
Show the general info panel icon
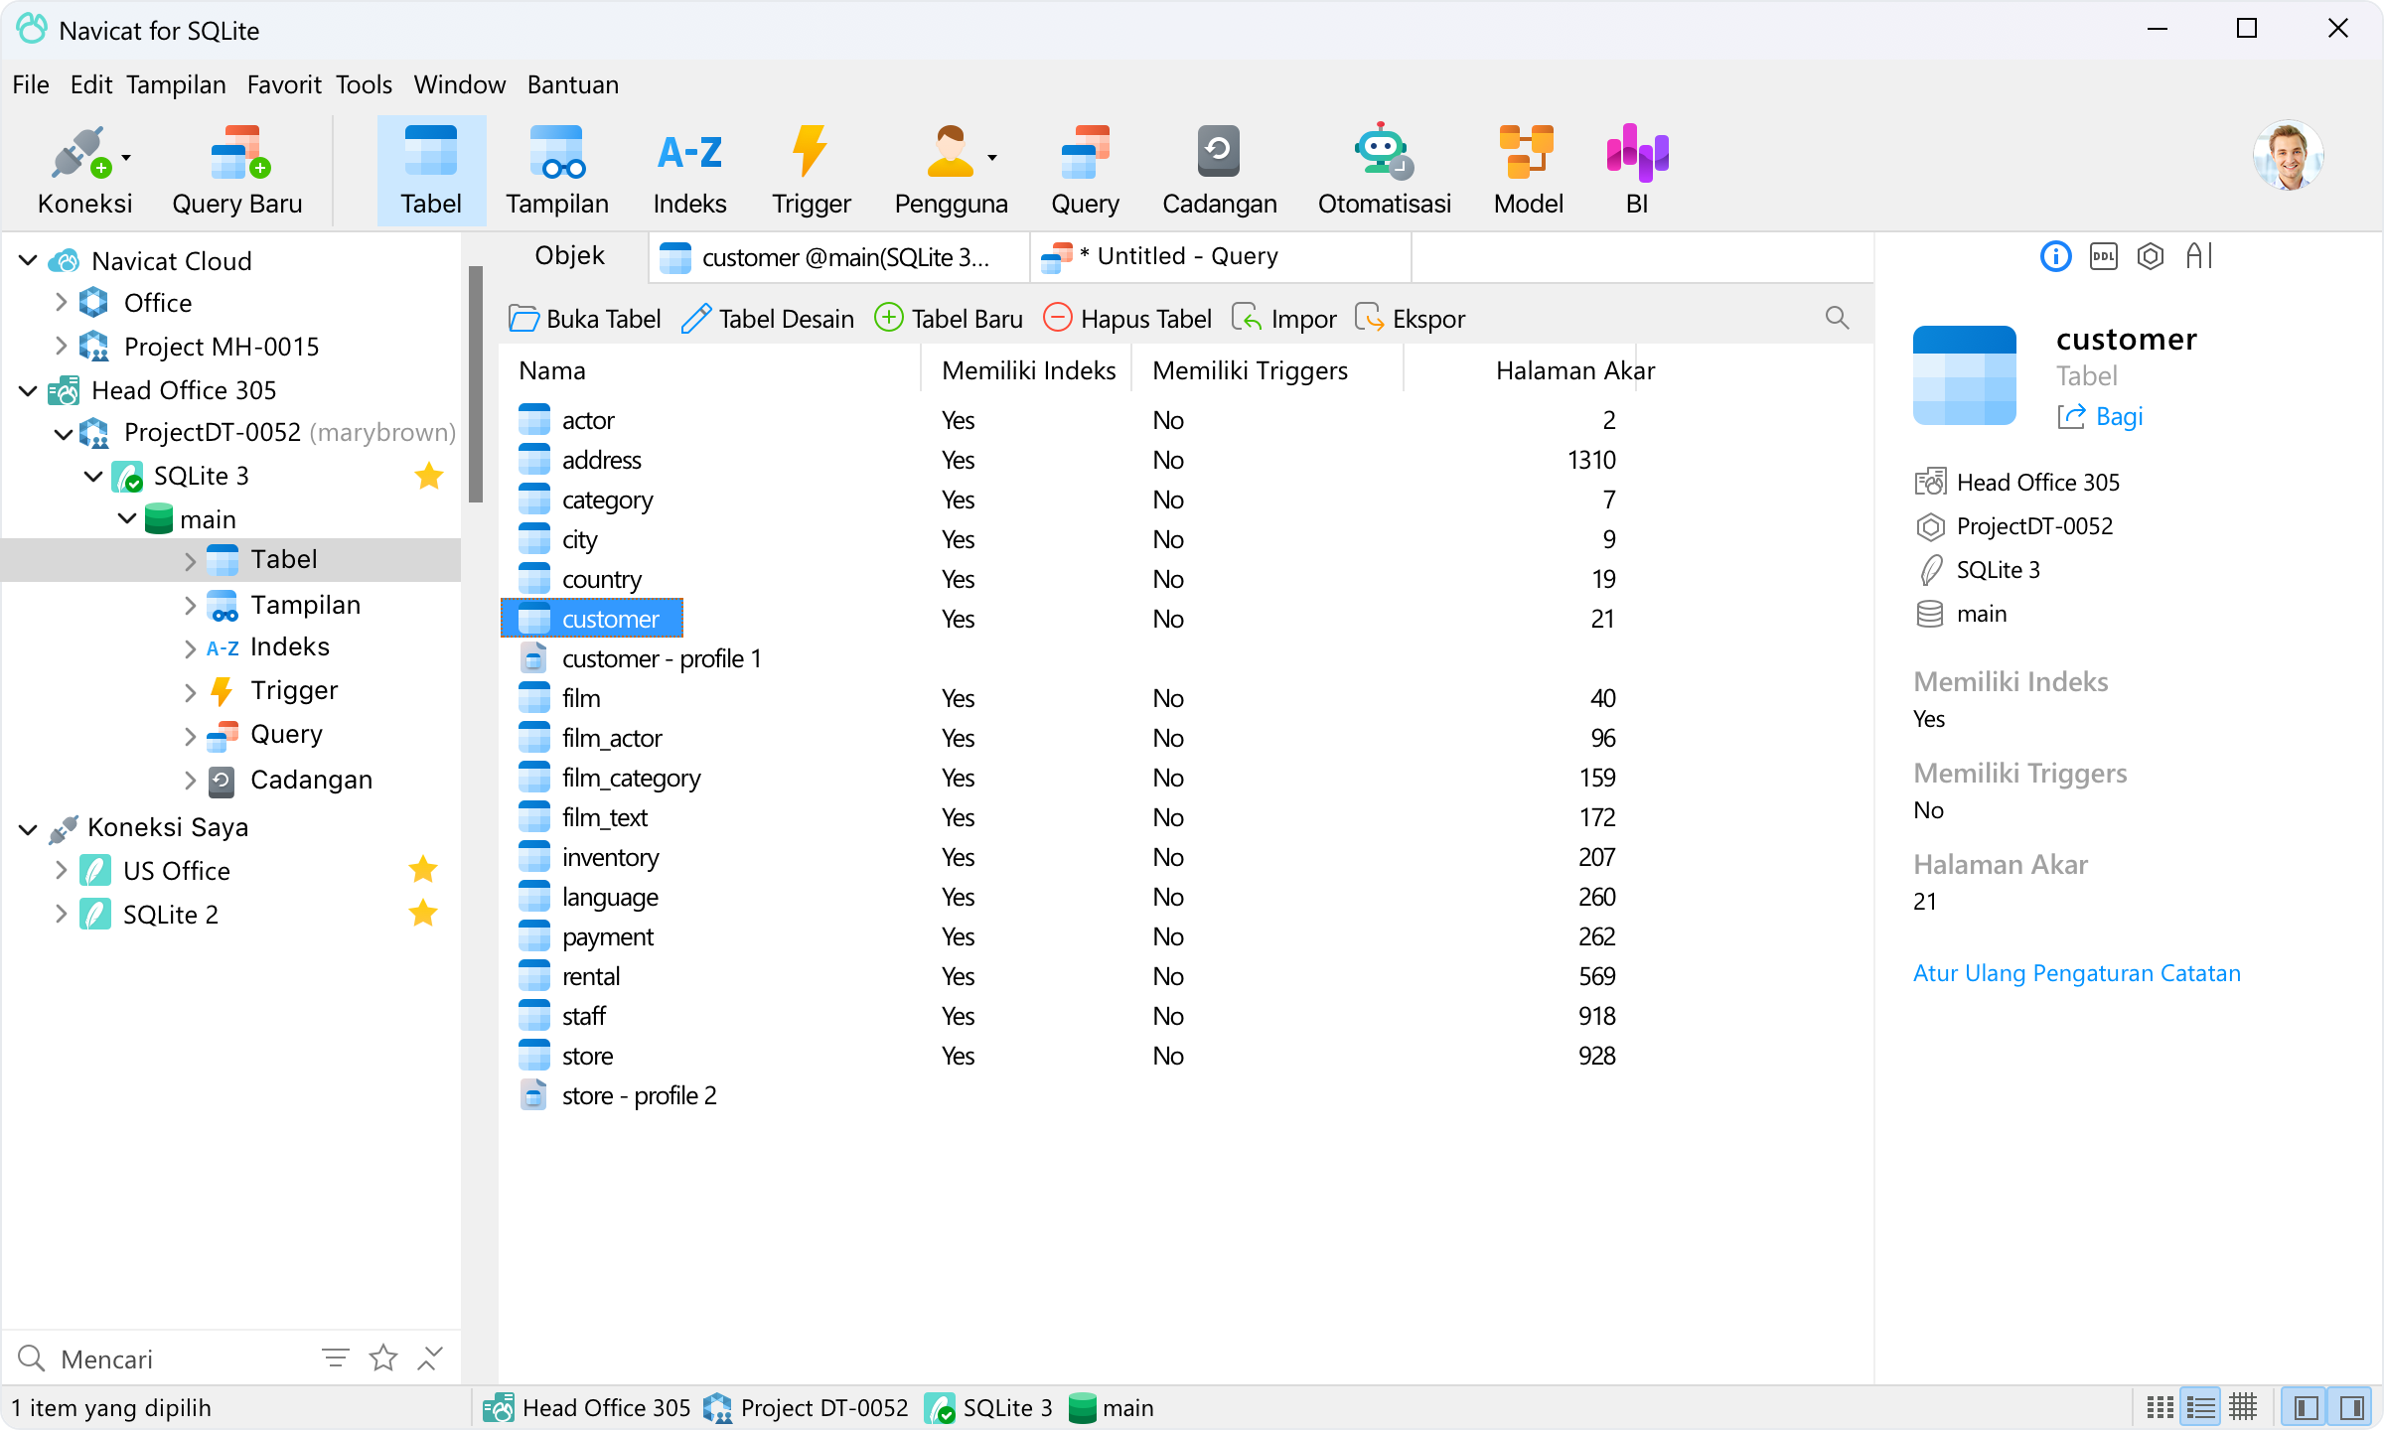pos(2055,256)
